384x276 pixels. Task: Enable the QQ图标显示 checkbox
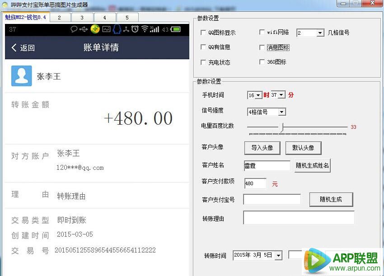203,33
